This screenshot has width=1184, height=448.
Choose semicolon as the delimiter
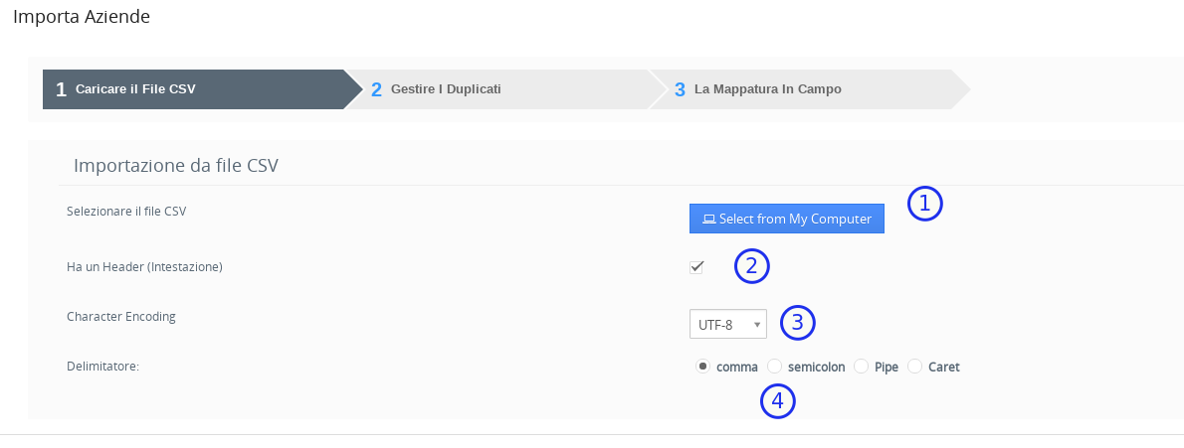(x=774, y=367)
